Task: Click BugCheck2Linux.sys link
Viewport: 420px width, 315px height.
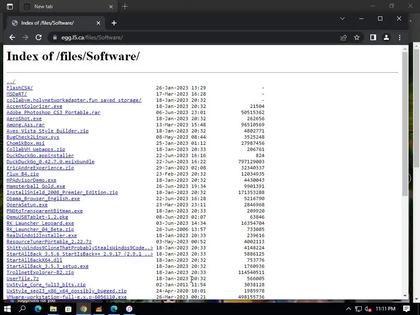Action: pos(33,137)
